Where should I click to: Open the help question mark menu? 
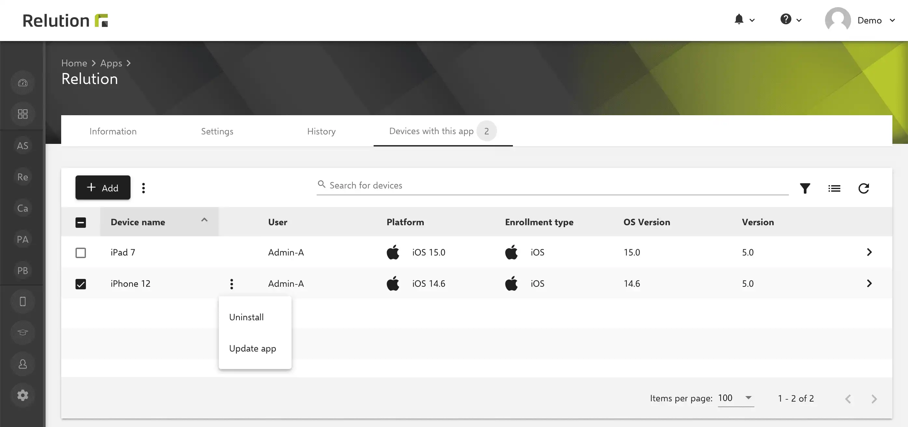(x=791, y=20)
